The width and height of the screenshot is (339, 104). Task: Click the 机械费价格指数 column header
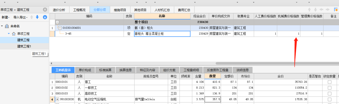tap(288, 16)
